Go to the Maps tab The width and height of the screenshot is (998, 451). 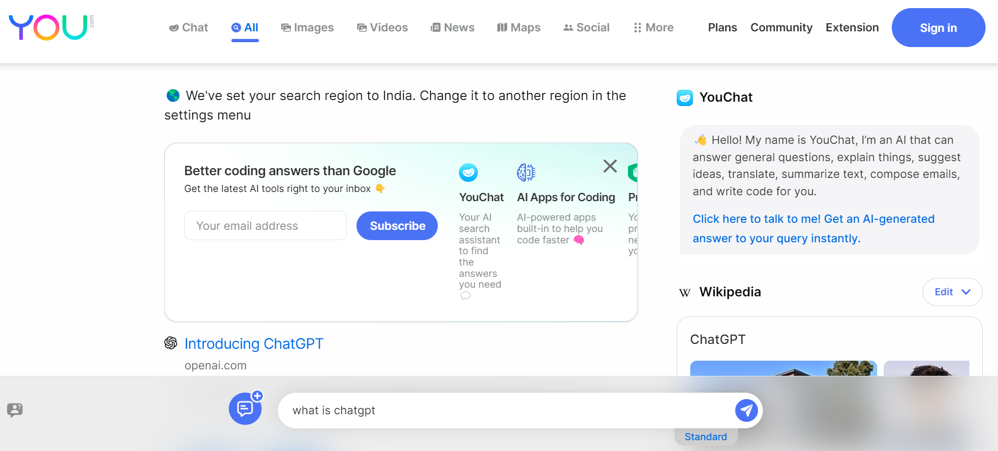pyautogui.click(x=519, y=28)
